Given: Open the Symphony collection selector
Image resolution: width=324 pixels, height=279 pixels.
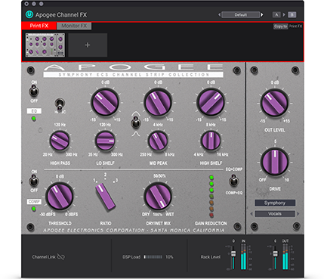Looking at the screenshot, I should [x=275, y=203].
